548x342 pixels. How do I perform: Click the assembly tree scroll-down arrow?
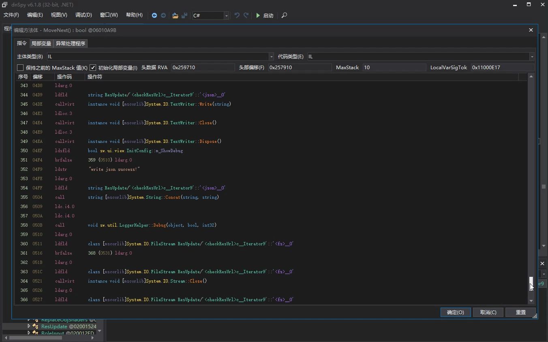[x=100, y=331]
